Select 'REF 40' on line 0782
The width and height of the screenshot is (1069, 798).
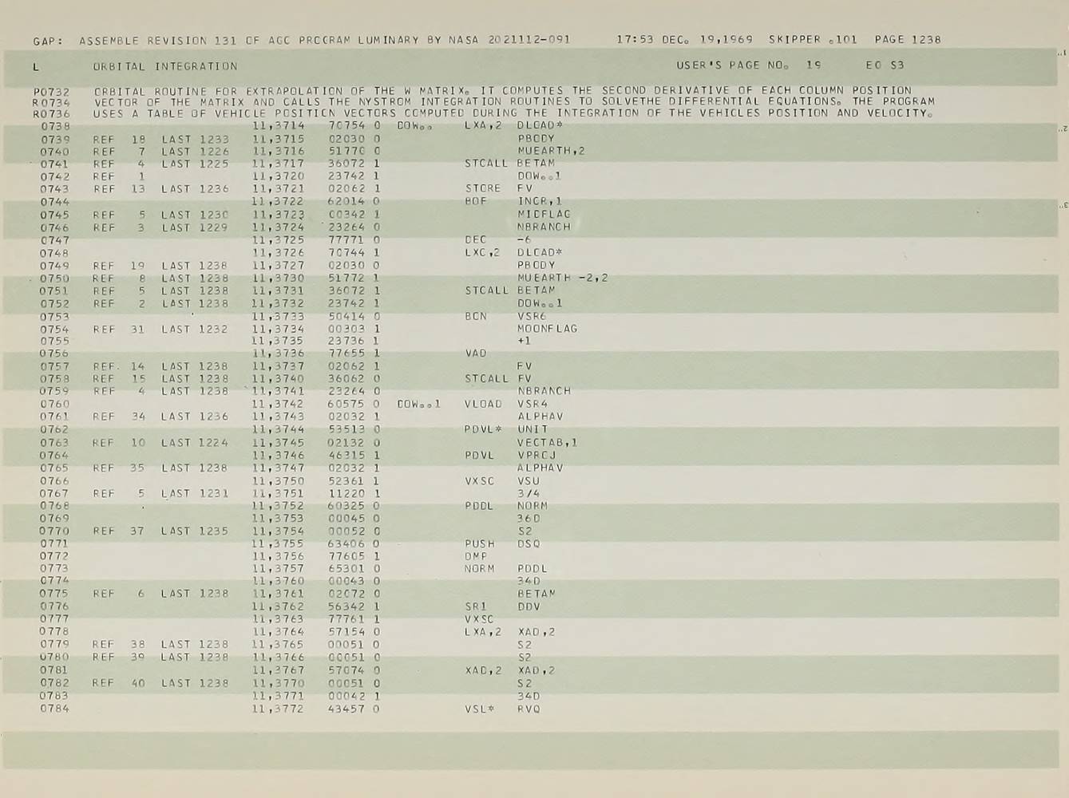pos(119,683)
